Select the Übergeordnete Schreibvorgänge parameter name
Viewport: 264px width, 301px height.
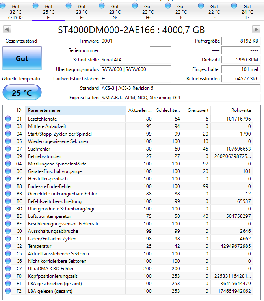point(61,209)
